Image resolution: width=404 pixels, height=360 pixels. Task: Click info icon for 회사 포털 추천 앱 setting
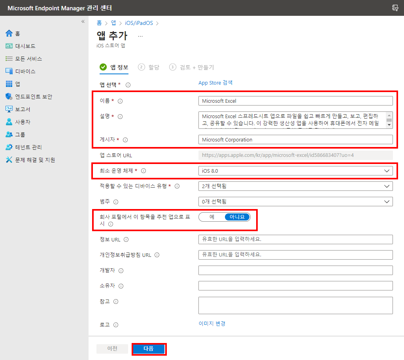point(111,224)
